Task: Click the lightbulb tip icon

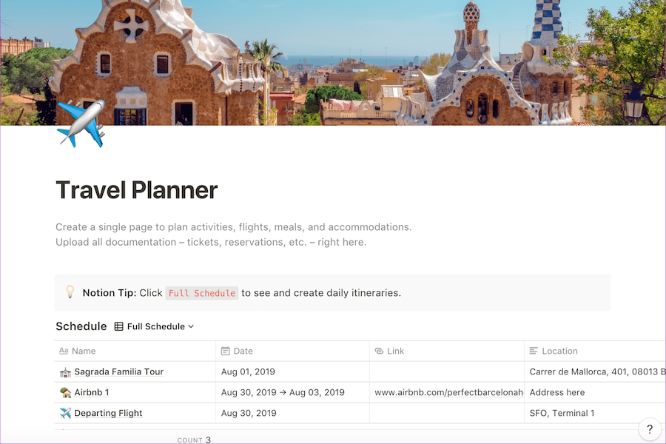Action: 70,292
